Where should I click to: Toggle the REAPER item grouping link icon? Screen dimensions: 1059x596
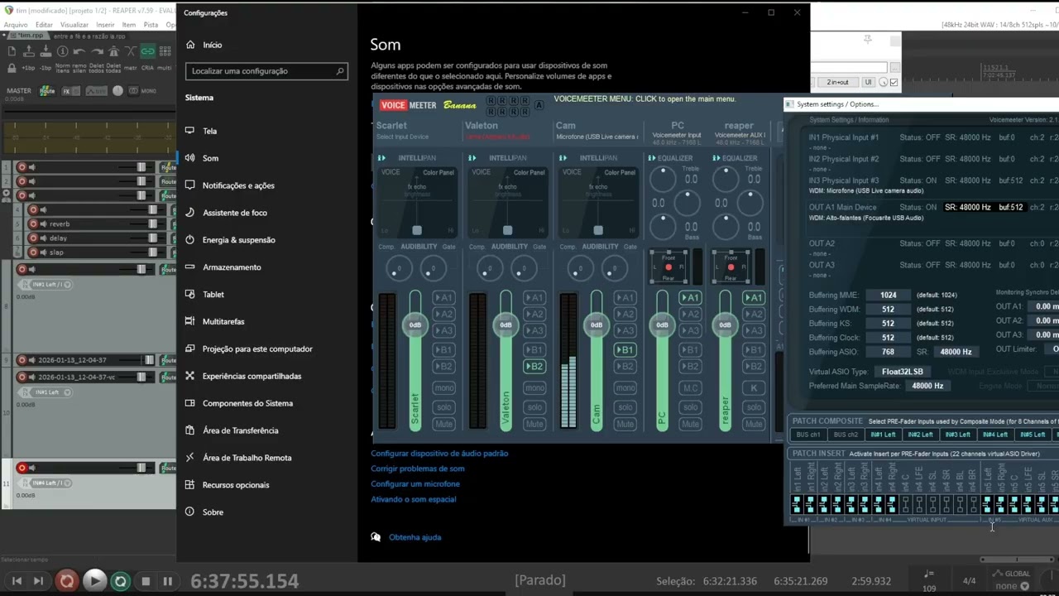(x=148, y=51)
